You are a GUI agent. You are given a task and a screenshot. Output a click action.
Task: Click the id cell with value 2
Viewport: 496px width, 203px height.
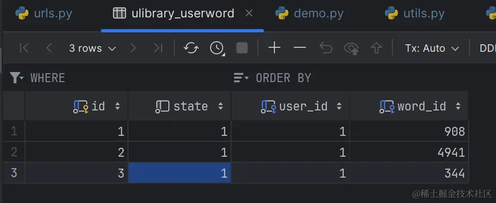(76, 152)
